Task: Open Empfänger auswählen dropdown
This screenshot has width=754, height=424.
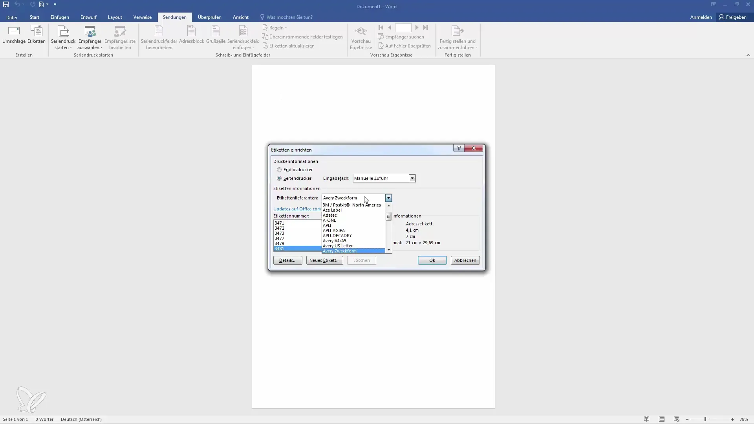Action: (x=90, y=38)
